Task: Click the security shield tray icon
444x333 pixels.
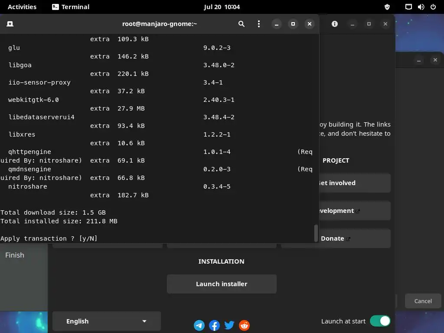Action: [387, 7]
